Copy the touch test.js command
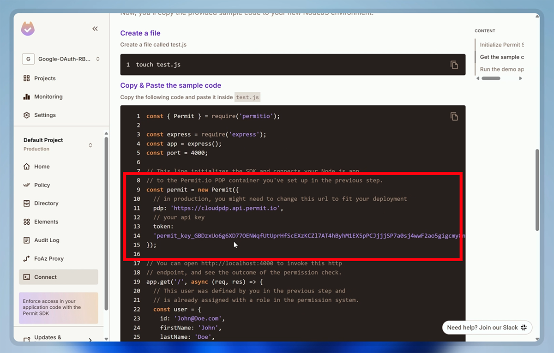This screenshot has height=353, width=554. pos(454,65)
